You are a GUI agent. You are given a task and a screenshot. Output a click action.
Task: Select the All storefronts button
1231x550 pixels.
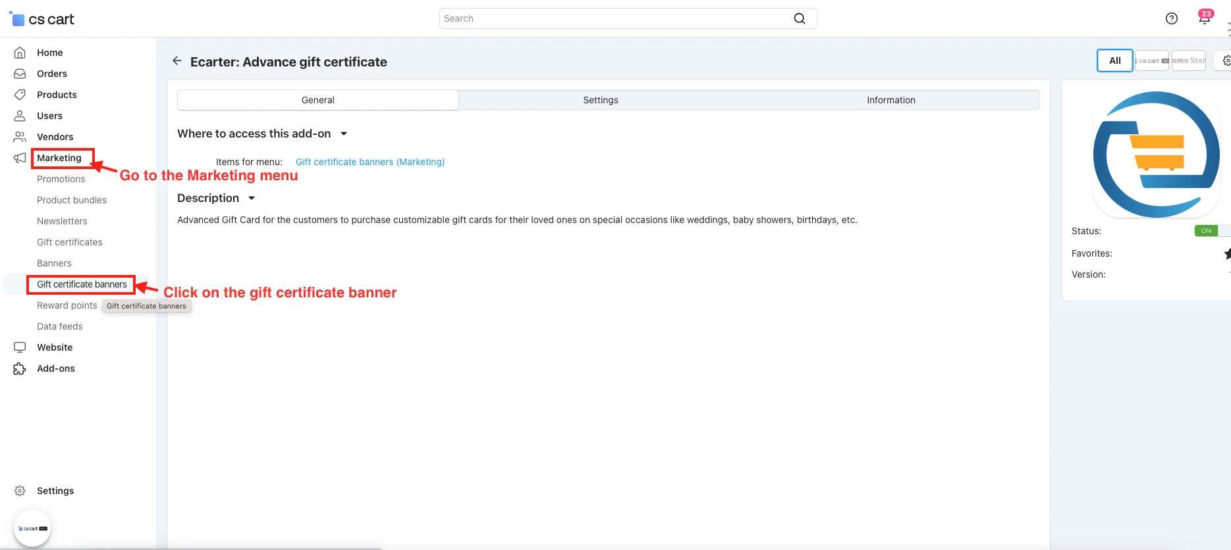coord(1114,61)
